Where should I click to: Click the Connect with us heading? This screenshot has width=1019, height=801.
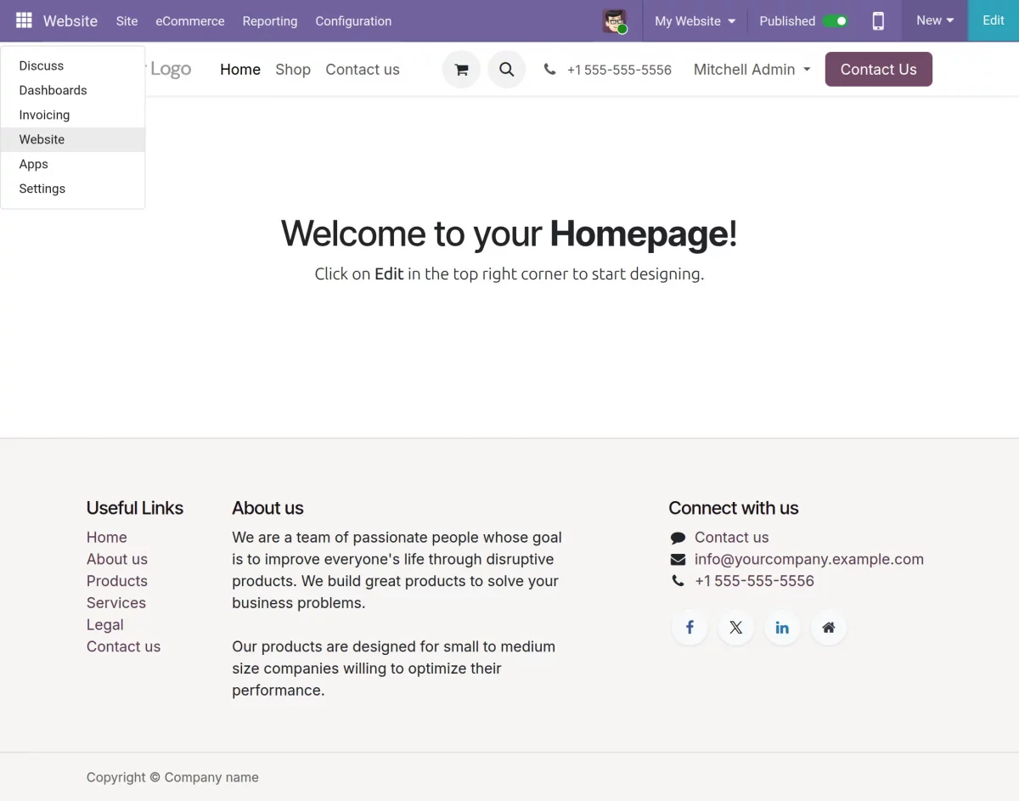tap(734, 508)
